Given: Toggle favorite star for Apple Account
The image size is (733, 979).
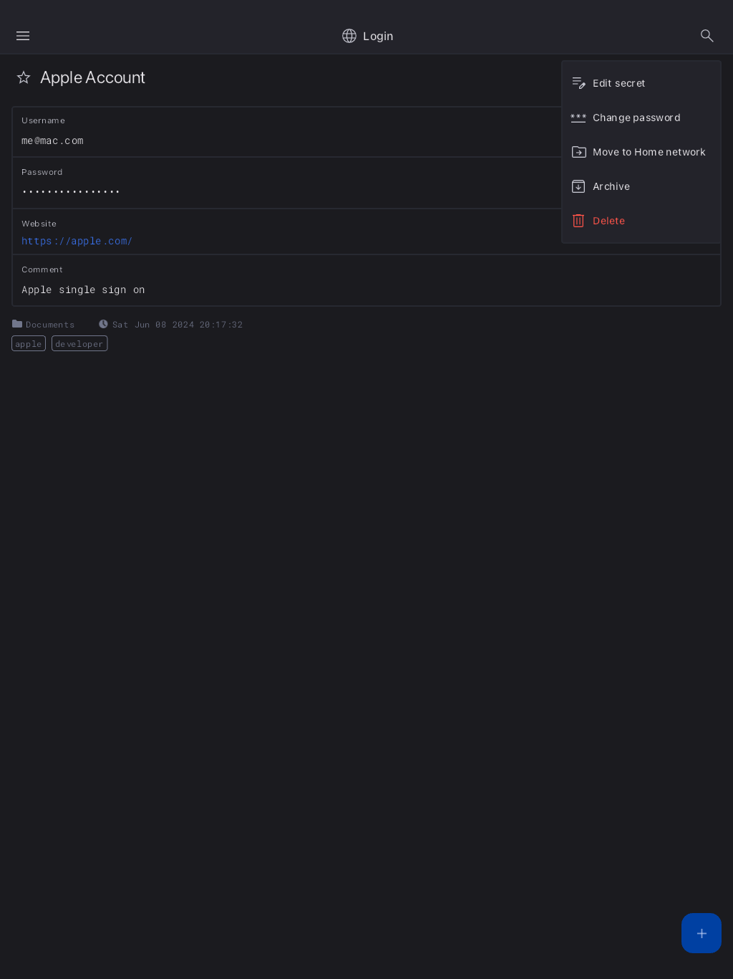Looking at the screenshot, I should coord(24,77).
